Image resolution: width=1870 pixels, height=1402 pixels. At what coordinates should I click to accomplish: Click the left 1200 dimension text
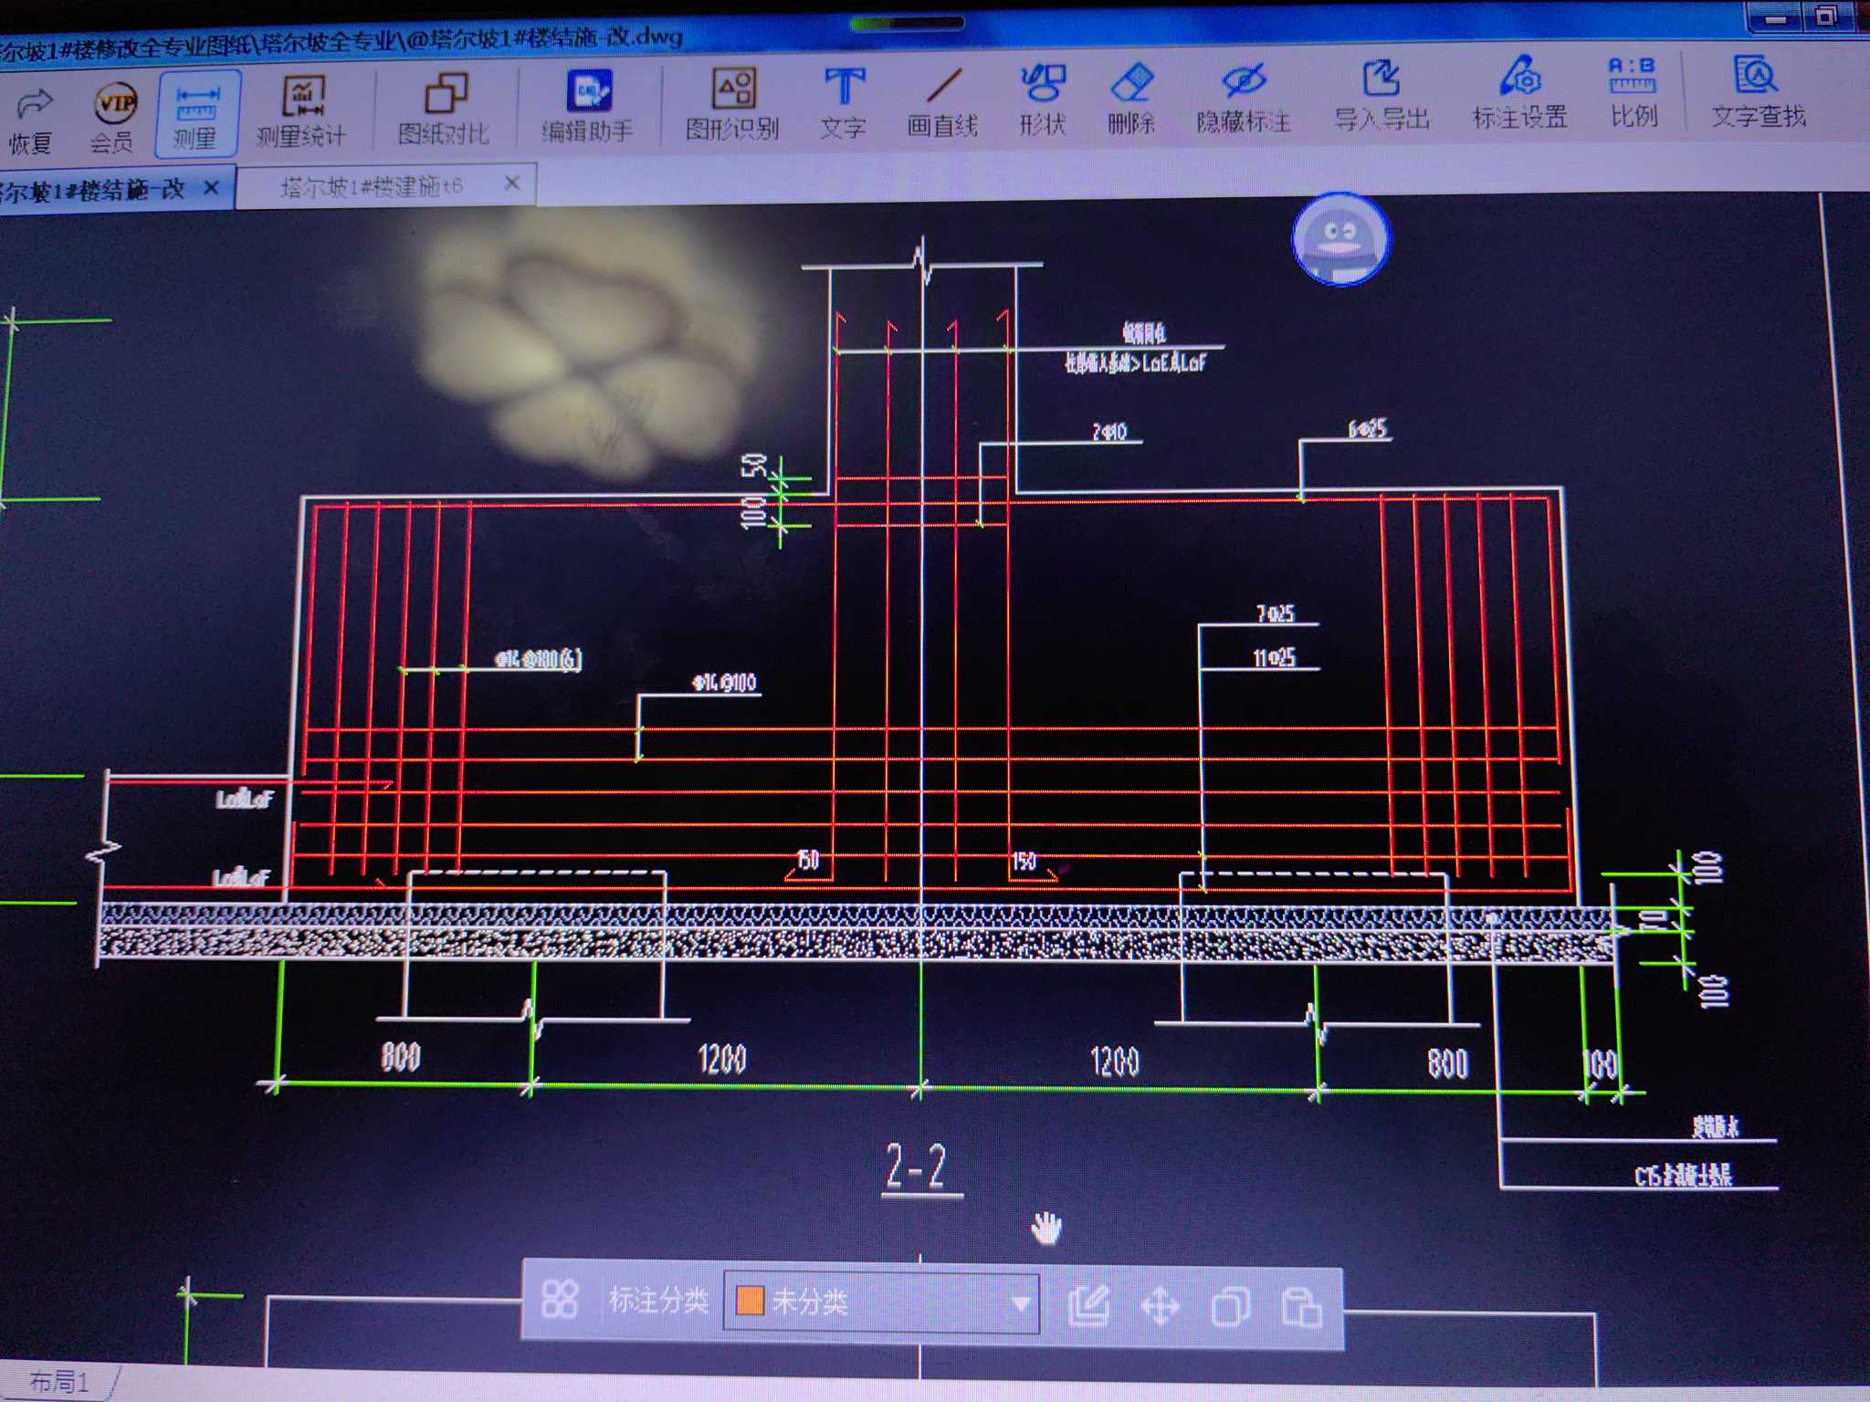[721, 1059]
